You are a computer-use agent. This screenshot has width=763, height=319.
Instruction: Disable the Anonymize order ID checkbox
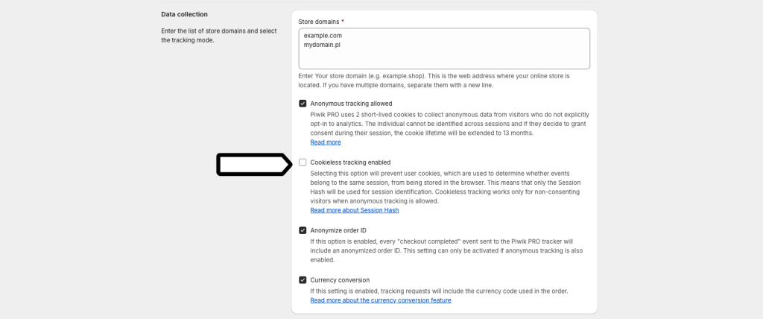[x=303, y=230]
